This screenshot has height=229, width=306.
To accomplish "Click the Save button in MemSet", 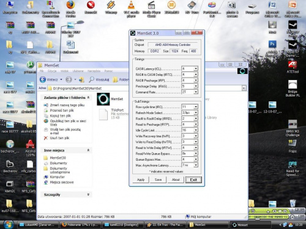I will pos(158,180).
